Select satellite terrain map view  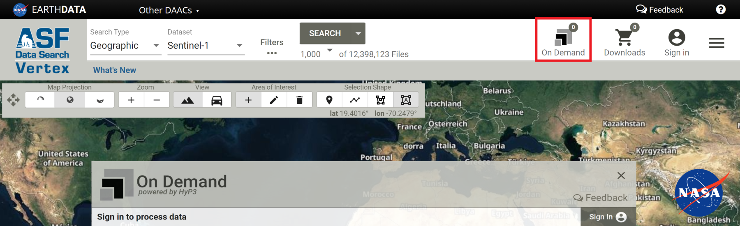tap(188, 100)
